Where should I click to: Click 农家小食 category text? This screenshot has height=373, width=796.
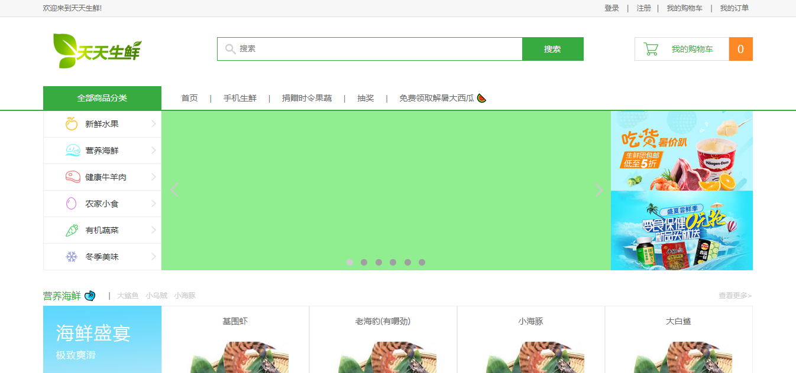pyautogui.click(x=102, y=204)
